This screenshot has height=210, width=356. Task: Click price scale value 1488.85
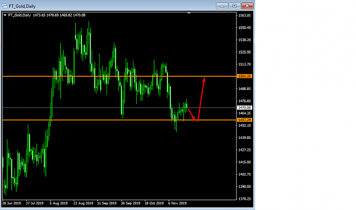point(244,89)
